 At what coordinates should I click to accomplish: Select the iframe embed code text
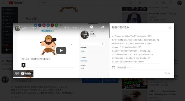point(135,49)
